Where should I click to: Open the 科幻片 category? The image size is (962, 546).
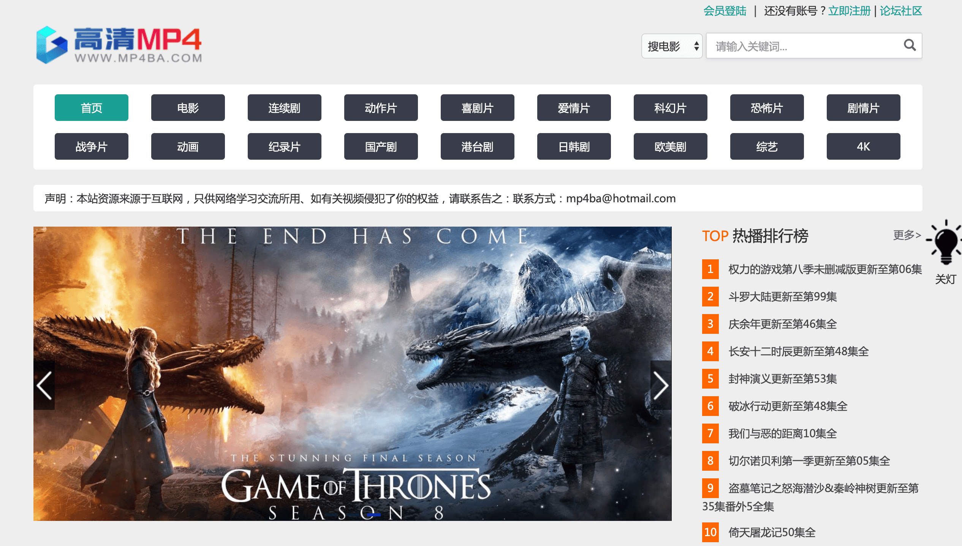point(670,108)
